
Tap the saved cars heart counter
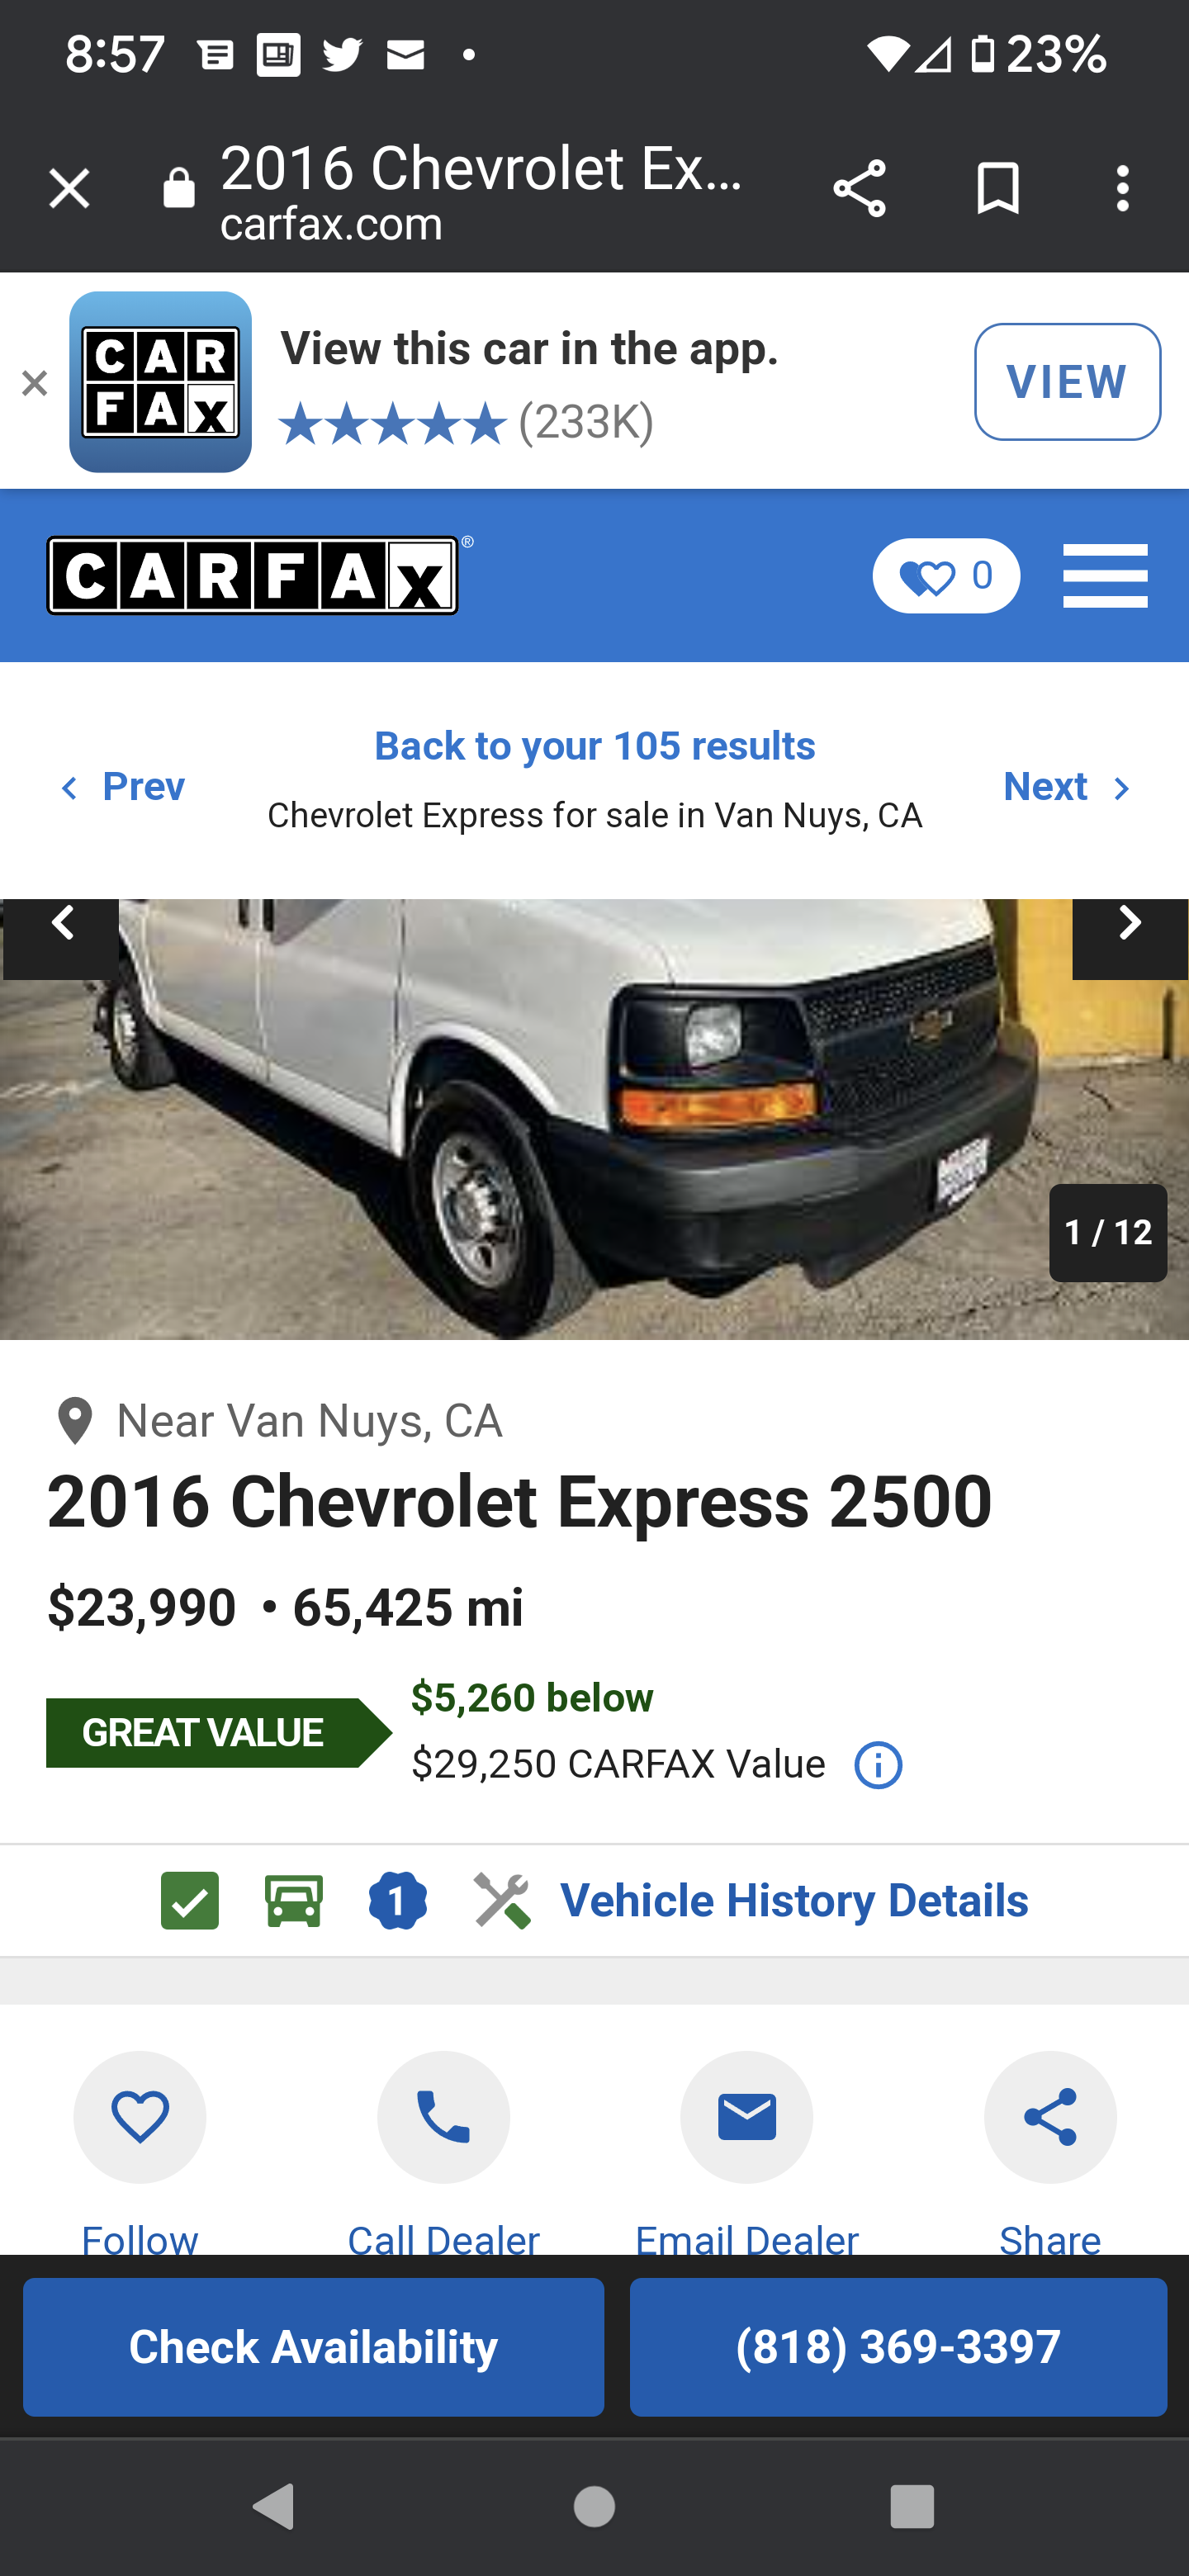pyautogui.click(x=945, y=576)
